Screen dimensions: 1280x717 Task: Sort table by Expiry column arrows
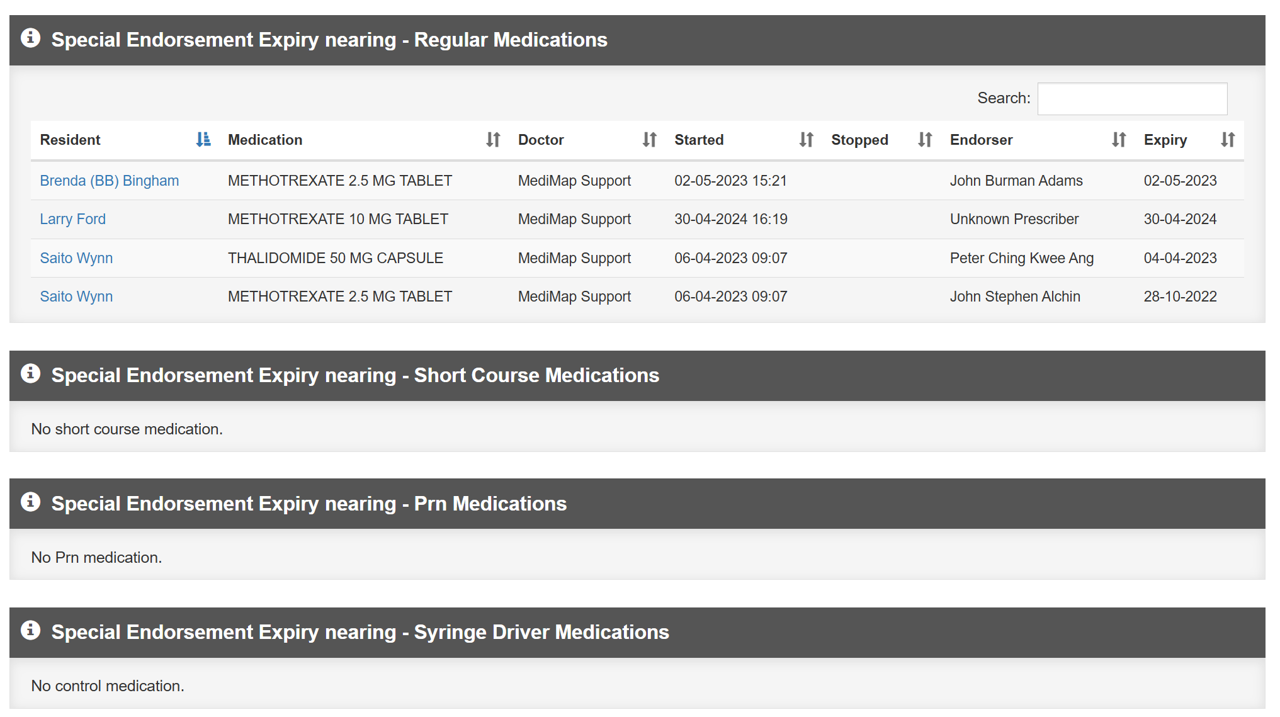pos(1227,140)
